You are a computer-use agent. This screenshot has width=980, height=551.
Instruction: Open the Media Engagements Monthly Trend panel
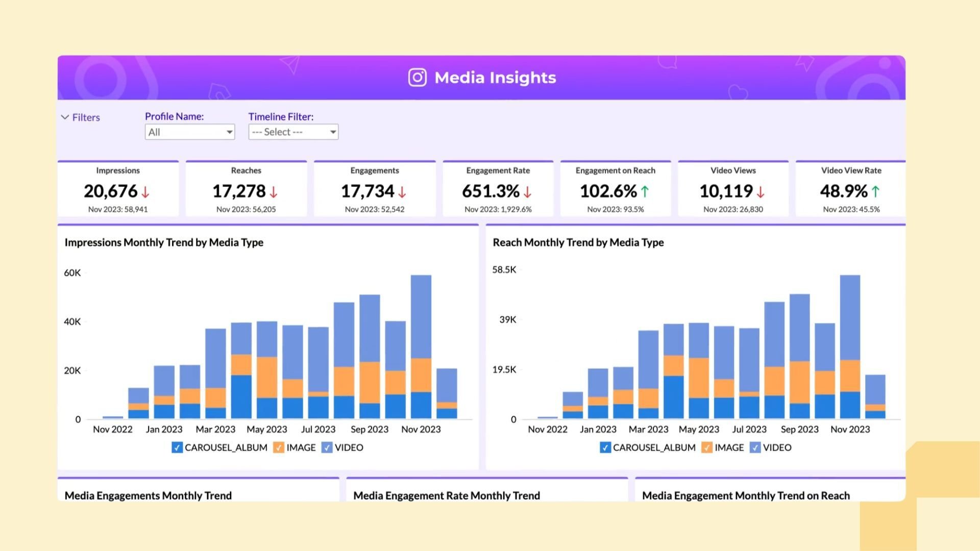pos(148,495)
